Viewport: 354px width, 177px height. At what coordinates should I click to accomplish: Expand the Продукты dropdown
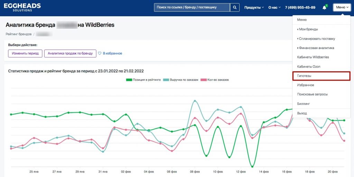254,8
